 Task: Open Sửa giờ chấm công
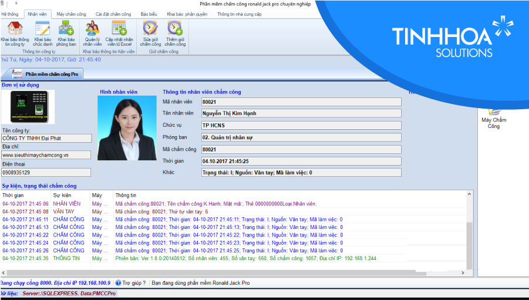[x=150, y=33]
